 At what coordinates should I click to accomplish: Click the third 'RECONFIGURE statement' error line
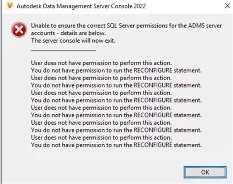tap(116, 100)
